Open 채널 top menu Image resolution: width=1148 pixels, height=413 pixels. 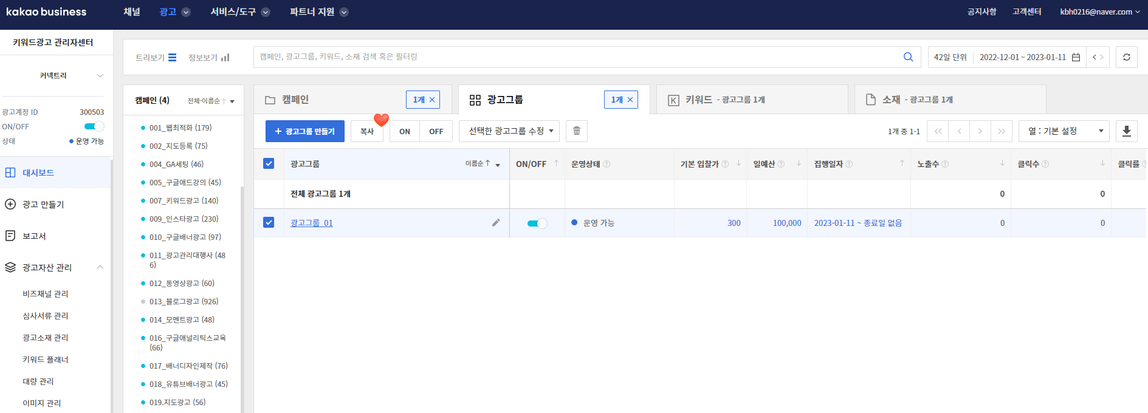(x=132, y=12)
